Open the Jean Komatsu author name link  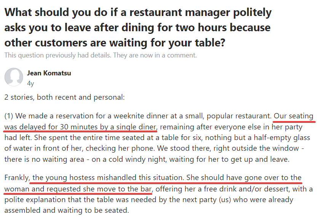point(49,73)
